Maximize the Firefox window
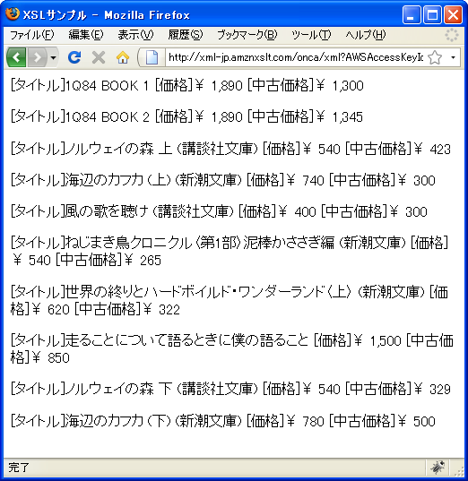 click(432, 14)
